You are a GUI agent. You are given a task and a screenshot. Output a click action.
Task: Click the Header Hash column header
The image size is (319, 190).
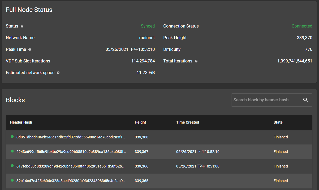pos(21,122)
